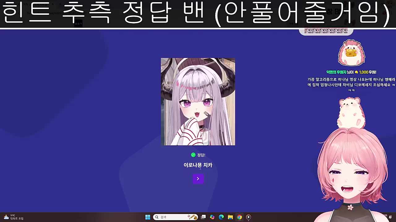Switch to Google Chrome on the taskbar
The width and height of the screenshot is (396, 222).
click(239, 217)
